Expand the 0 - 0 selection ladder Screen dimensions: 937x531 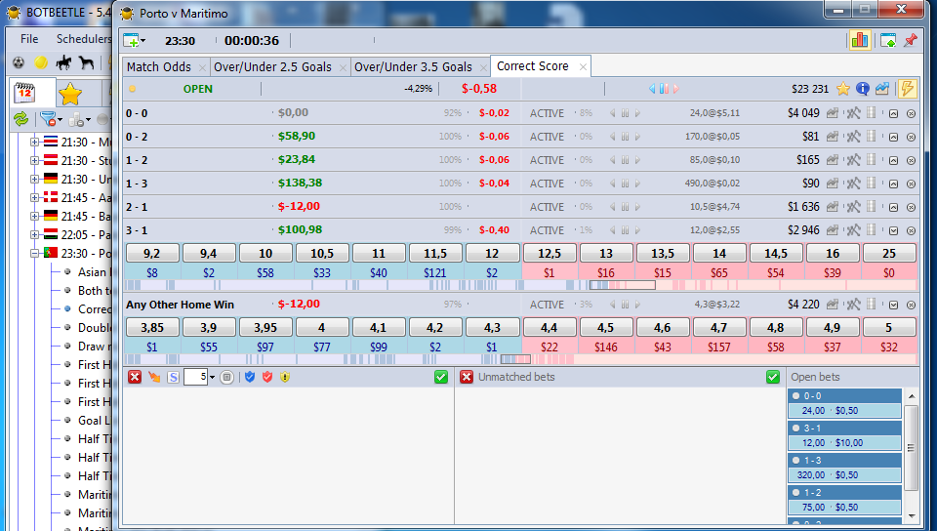coord(893,113)
